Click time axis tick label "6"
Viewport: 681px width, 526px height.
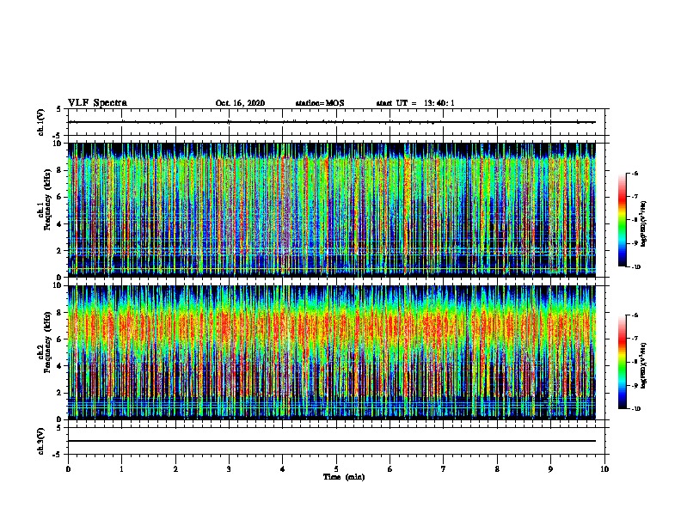(390, 469)
